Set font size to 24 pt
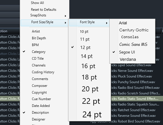Screen dimensions: 163x125 click(x=92, y=115)
